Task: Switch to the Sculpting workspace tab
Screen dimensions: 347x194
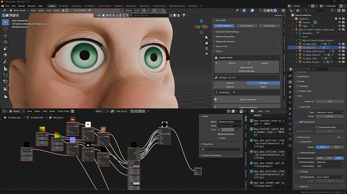Action: [76, 6]
